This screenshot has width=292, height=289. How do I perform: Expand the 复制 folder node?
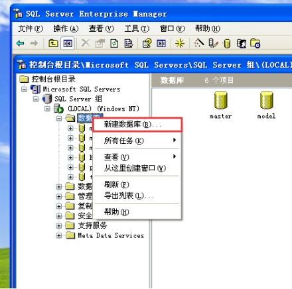(x=59, y=206)
